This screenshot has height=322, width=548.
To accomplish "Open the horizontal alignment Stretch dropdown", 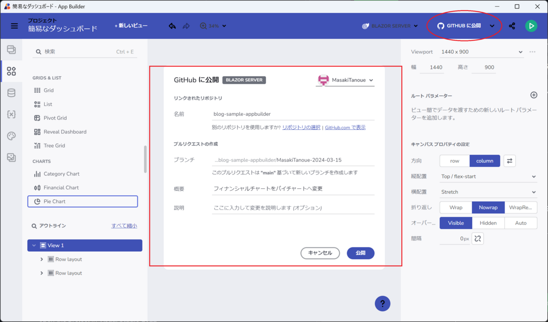I will tap(488, 192).
